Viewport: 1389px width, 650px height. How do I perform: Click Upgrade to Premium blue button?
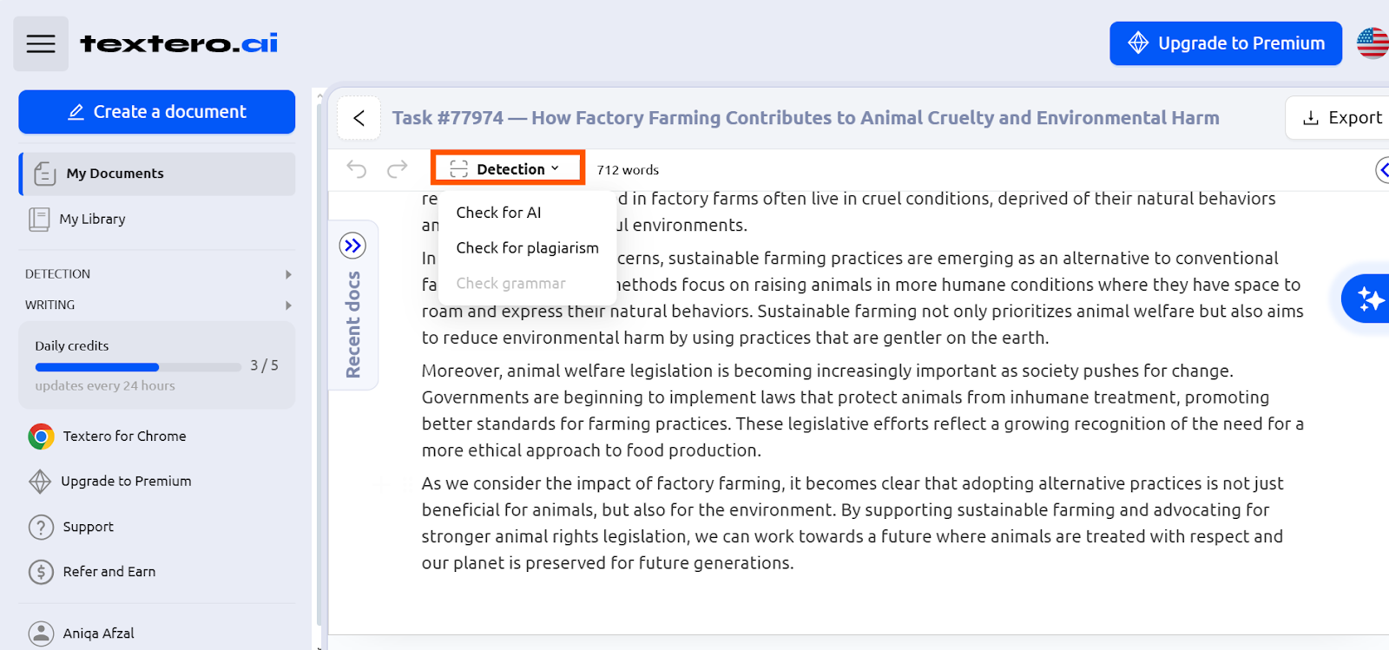click(1226, 43)
